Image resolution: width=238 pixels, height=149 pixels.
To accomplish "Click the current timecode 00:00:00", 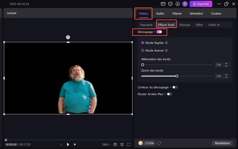I will pyautogui.click(x=11, y=145).
